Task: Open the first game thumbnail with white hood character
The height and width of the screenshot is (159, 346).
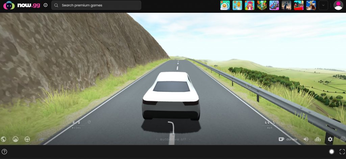Action: tap(224, 5)
